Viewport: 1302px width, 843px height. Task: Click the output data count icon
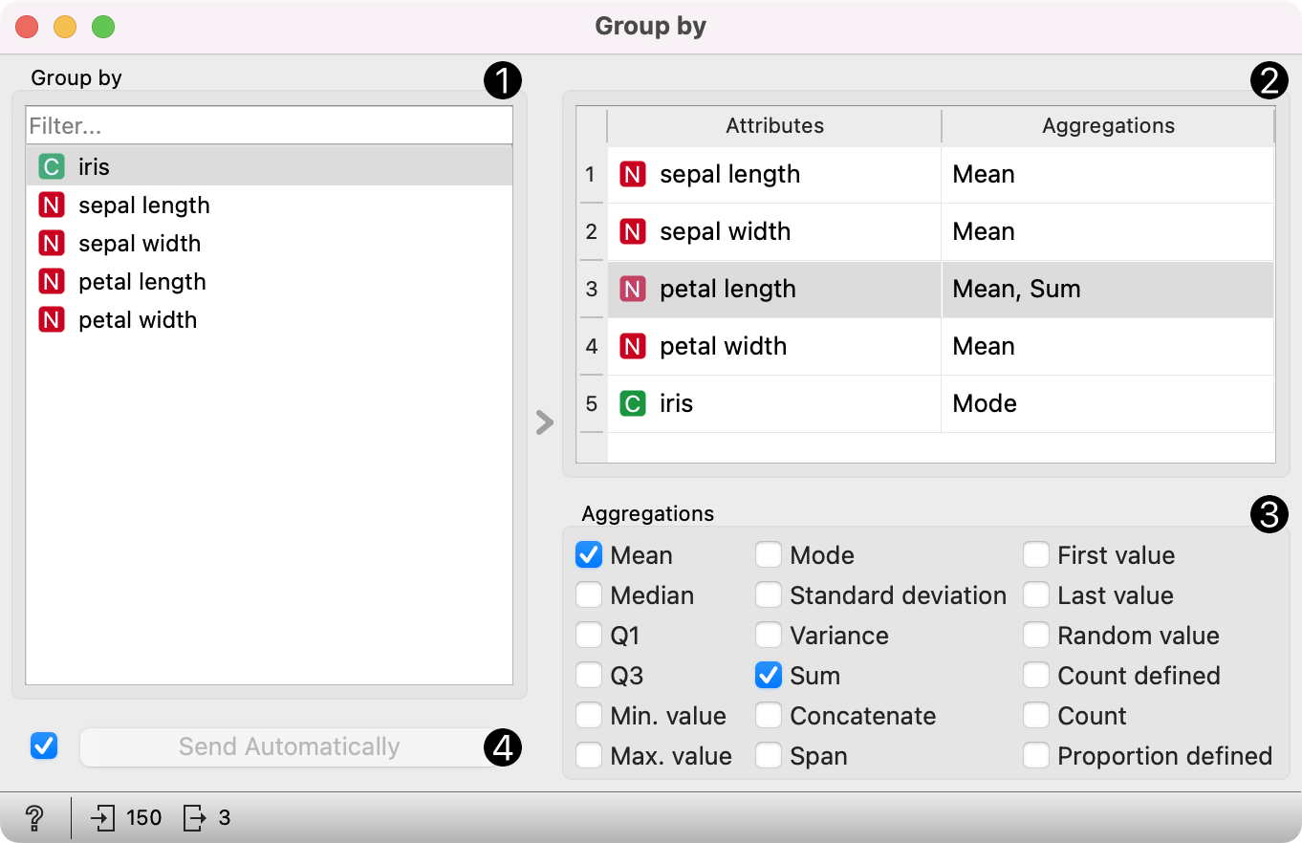click(195, 818)
